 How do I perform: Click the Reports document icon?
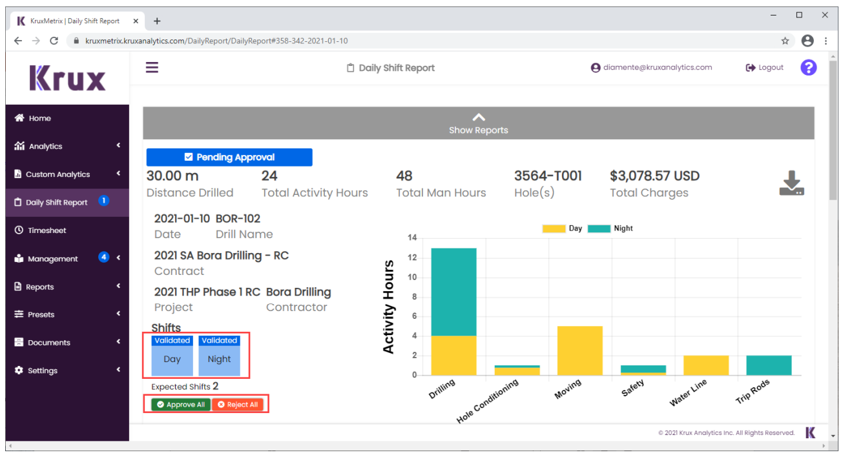pyautogui.click(x=18, y=287)
